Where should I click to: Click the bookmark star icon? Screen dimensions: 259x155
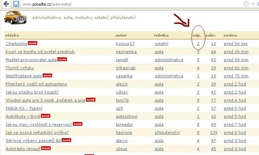246,4
